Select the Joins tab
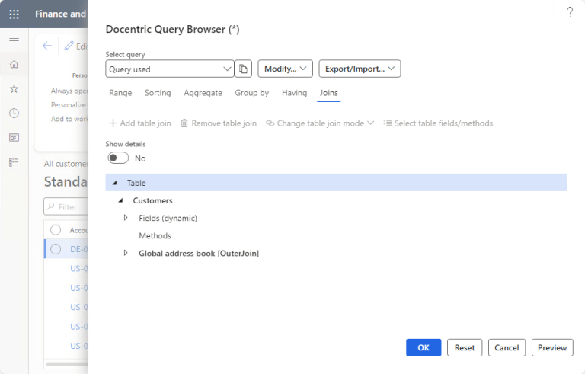 point(328,93)
